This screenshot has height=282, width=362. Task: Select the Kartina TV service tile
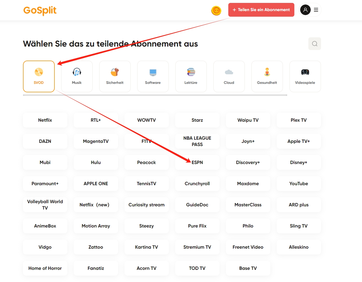147,247
